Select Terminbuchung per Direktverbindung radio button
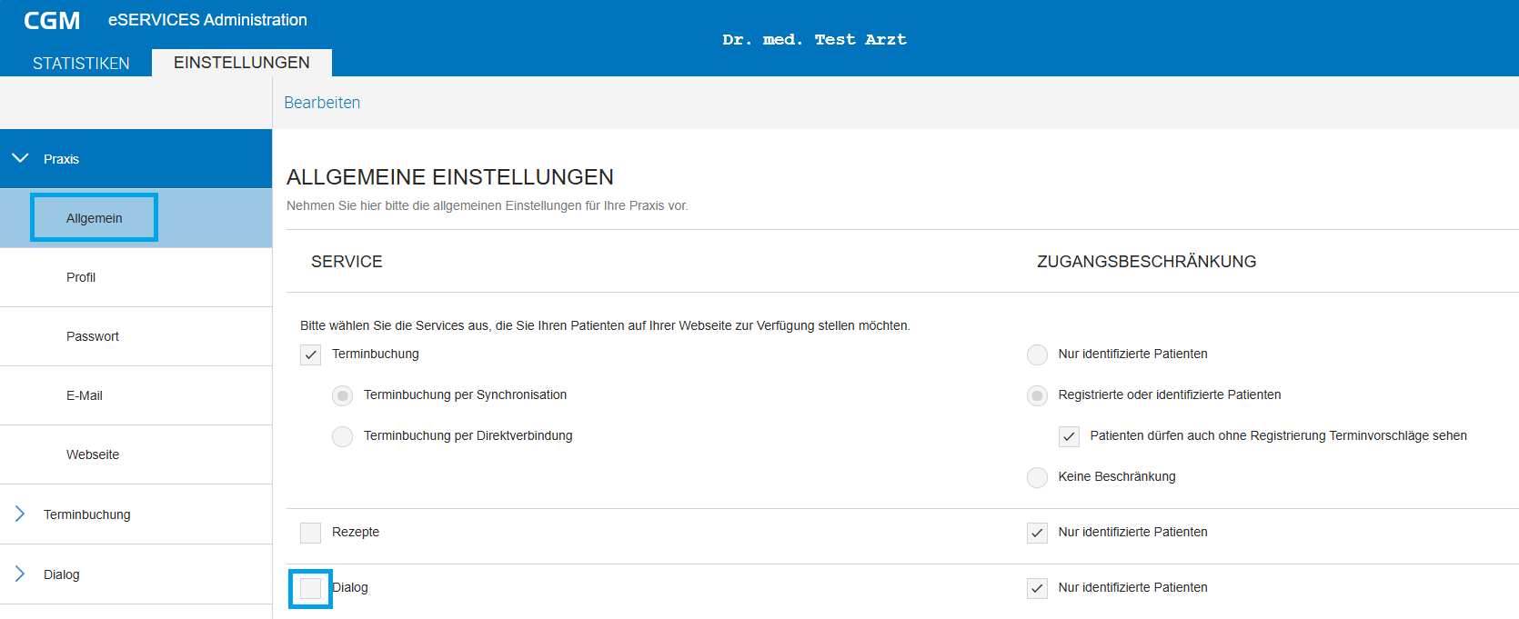Image resolution: width=1519 pixels, height=619 pixels. coord(343,436)
